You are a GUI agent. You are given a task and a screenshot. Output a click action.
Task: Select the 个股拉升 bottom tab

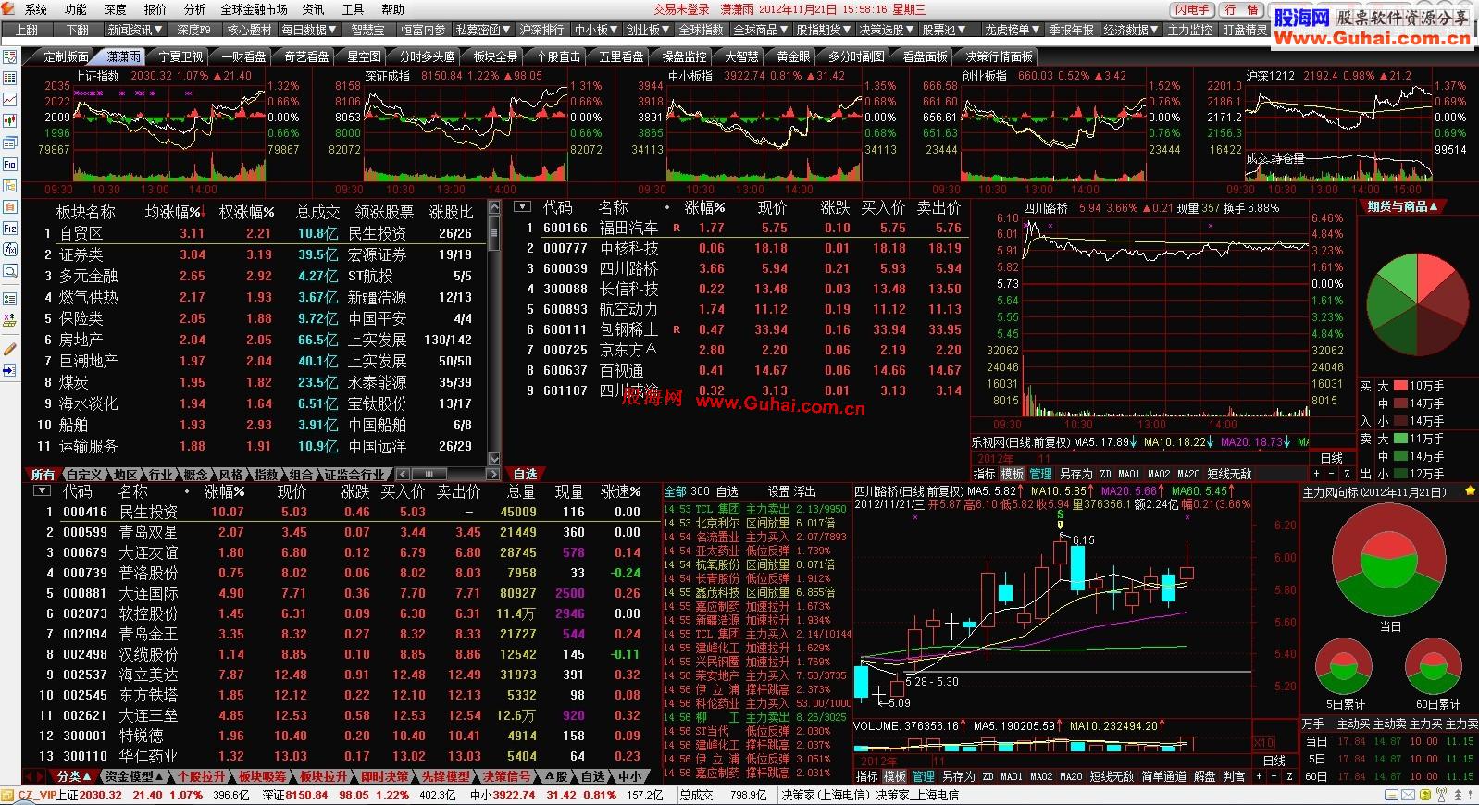(x=201, y=777)
